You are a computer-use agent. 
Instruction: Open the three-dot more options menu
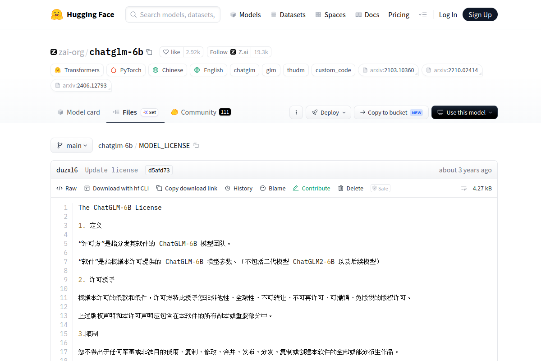(296, 112)
